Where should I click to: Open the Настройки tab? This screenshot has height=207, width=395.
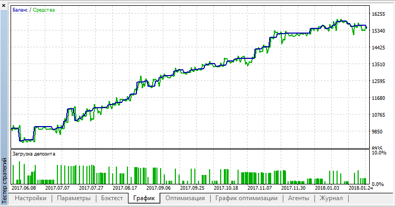click(x=31, y=198)
